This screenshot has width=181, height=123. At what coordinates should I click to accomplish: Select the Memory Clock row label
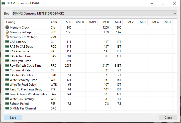click(19, 28)
